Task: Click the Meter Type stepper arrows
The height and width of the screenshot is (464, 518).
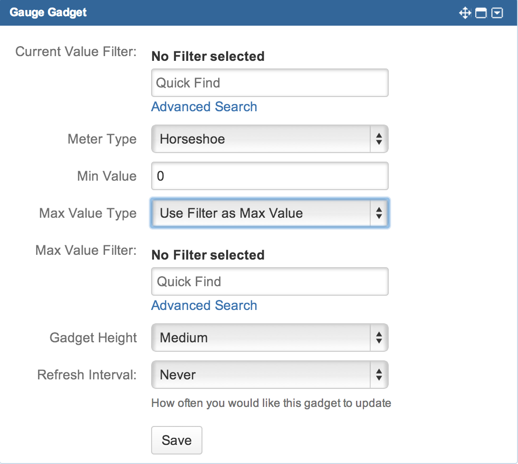Action: click(379, 139)
